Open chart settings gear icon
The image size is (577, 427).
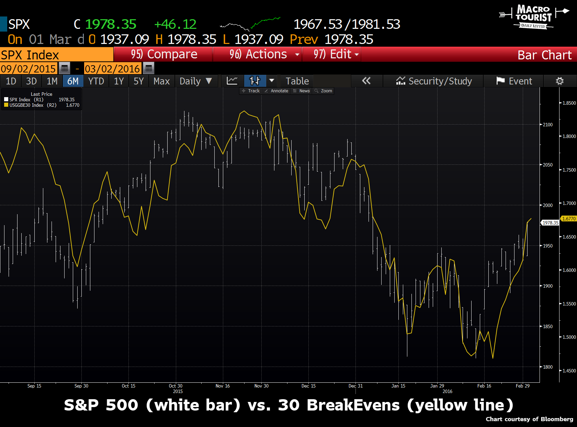[559, 81]
